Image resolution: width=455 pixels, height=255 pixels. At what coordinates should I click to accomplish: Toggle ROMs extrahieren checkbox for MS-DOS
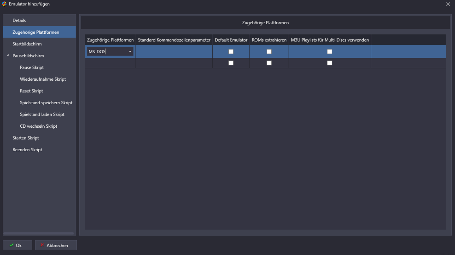(x=269, y=52)
